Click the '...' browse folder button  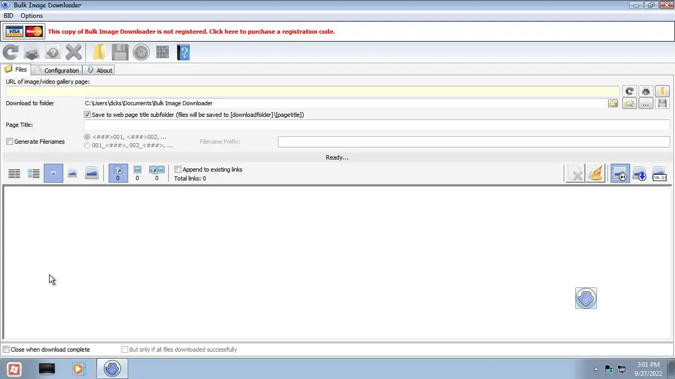click(x=645, y=104)
